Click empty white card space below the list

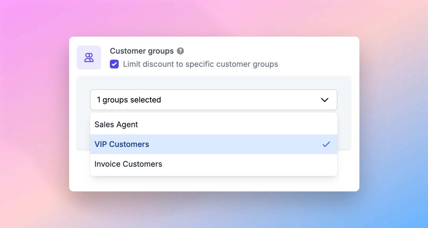point(214,184)
